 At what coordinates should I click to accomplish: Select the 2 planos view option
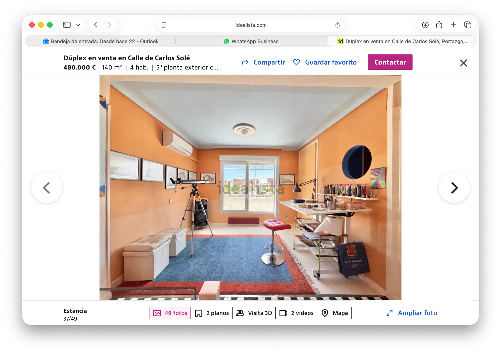pyautogui.click(x=212, y=313)
